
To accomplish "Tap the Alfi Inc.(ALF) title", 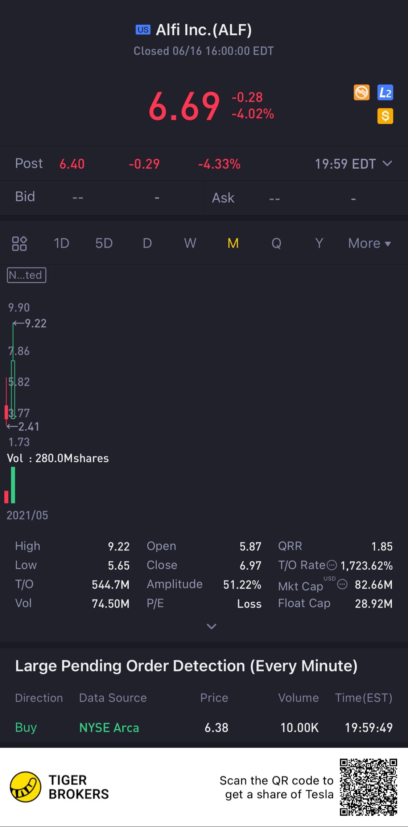I will click(x=203, y=30).
